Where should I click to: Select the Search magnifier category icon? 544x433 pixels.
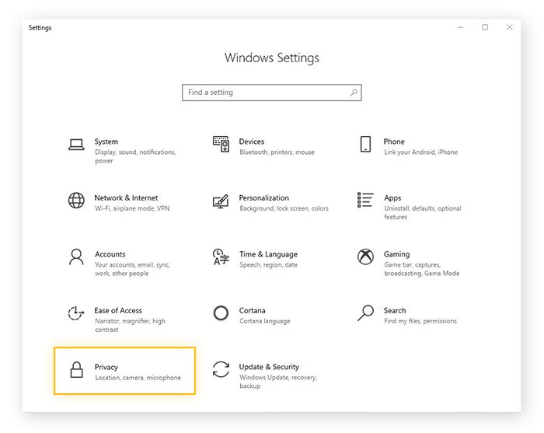click(366, 313)
